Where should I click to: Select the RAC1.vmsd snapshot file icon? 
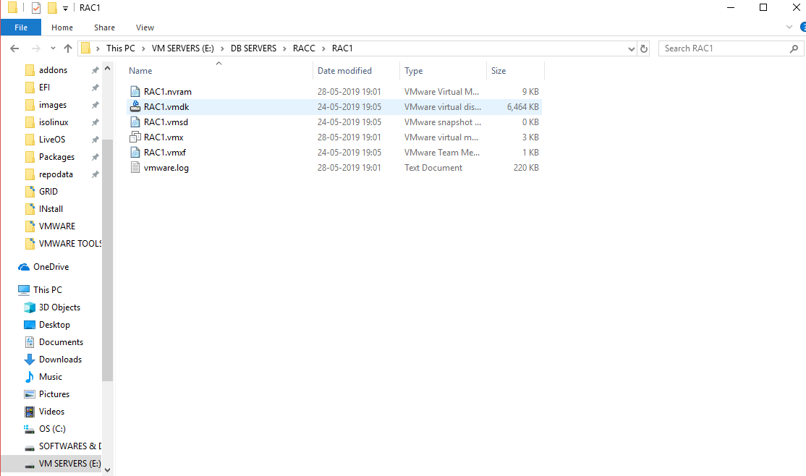[x=135, y=122]
